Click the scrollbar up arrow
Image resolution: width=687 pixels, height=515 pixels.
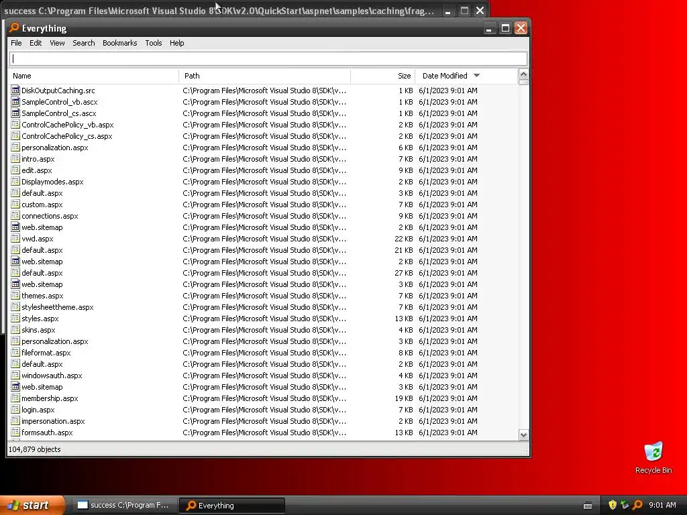tap(523, 74)
